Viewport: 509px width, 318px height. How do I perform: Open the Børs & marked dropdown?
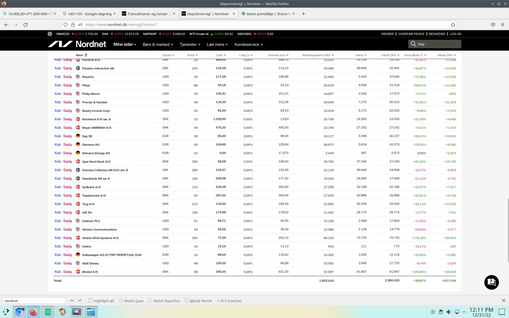tap(158, 44)
